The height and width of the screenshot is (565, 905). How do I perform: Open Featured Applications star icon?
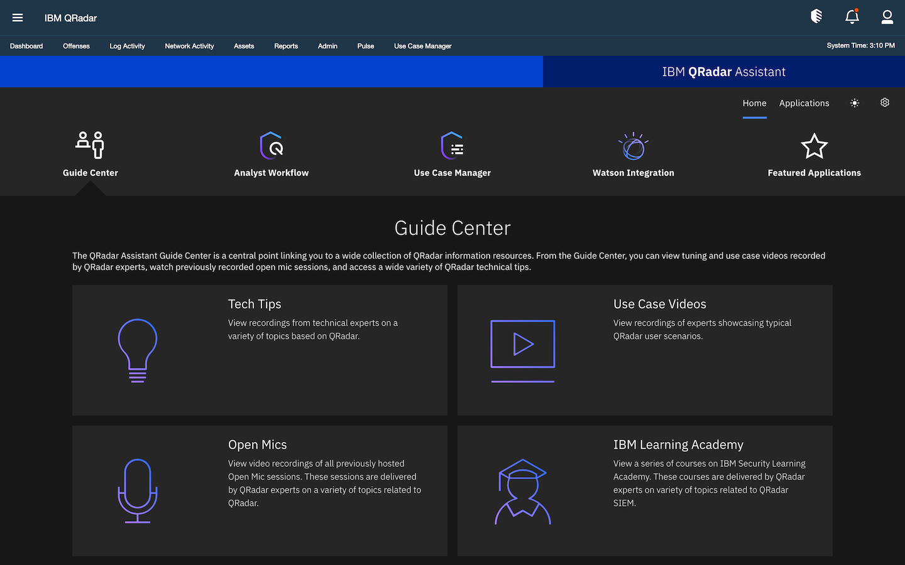(814, 144)
